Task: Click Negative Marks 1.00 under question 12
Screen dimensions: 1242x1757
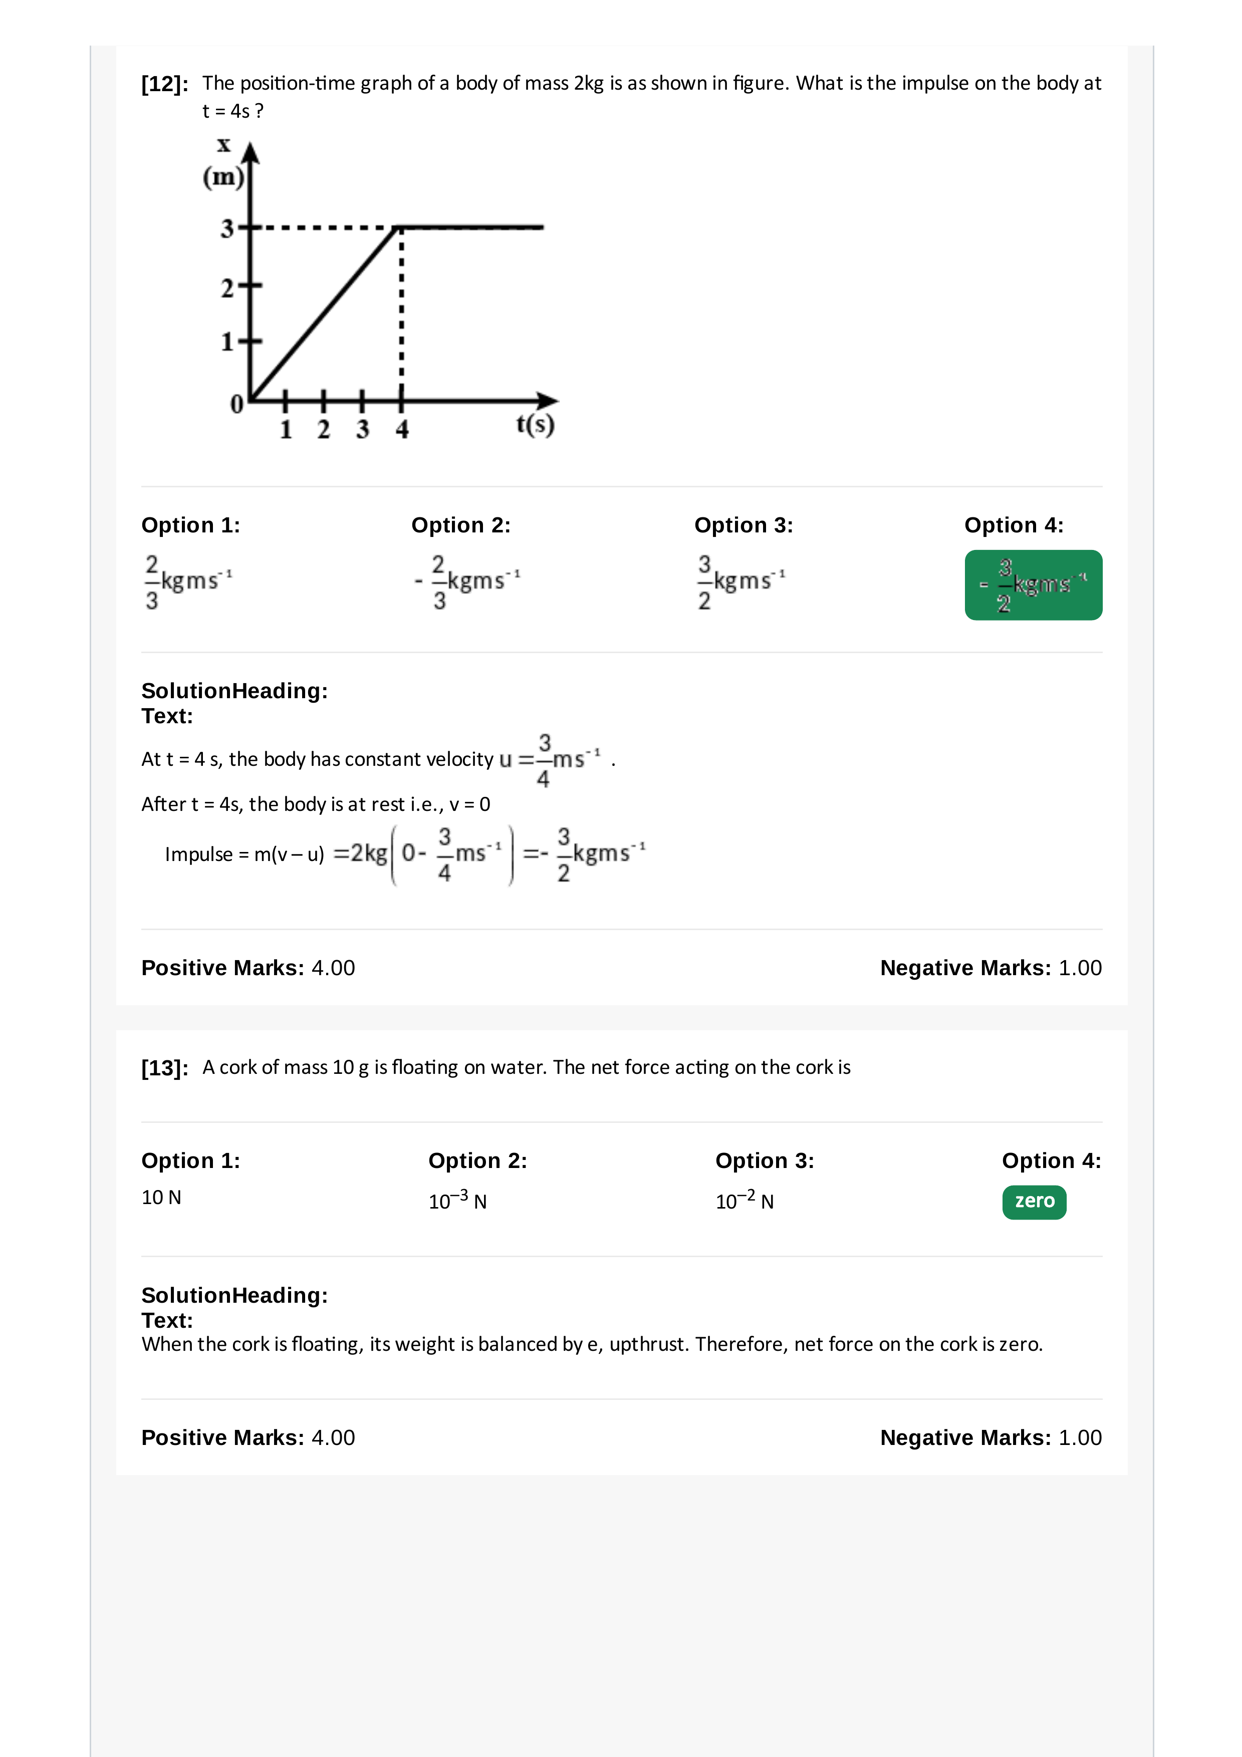Action: click(x=991, y=968)
